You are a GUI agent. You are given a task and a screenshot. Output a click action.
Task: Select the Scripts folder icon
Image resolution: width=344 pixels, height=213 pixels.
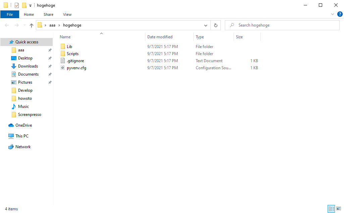pos(63,53)
